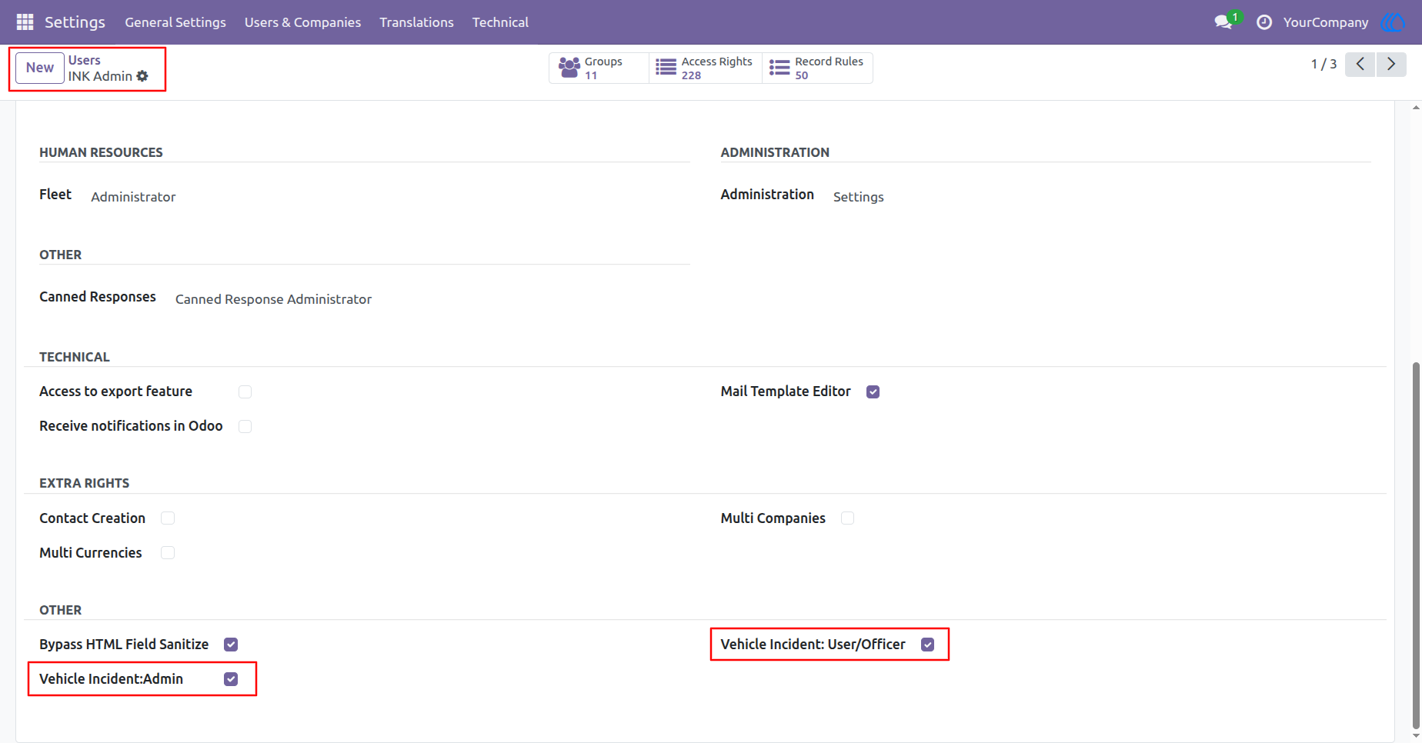Toggle Multi Companies checkbox
The height and width of the screenshot is (743, 1422).
pos(847,518)
